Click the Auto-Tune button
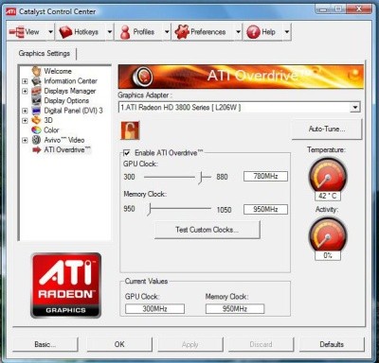Screen dimensions: 379x363 pos(327,129)
